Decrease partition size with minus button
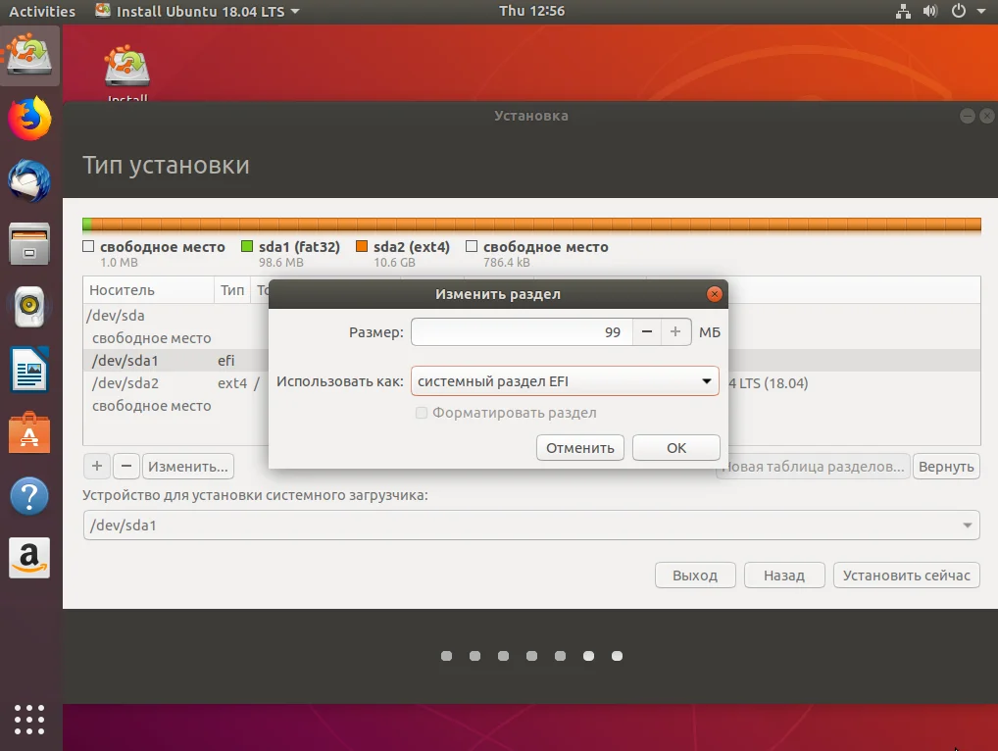 (x=647, y=332)
